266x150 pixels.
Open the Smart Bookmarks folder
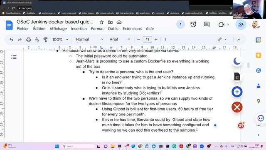pyautogui.click(x=11, y=13)
